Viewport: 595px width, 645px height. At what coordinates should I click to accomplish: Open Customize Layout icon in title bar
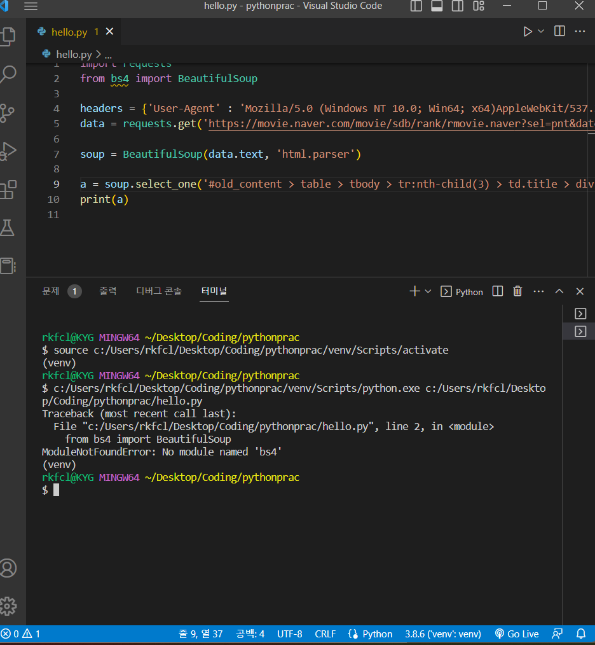[x=478, y=6]
